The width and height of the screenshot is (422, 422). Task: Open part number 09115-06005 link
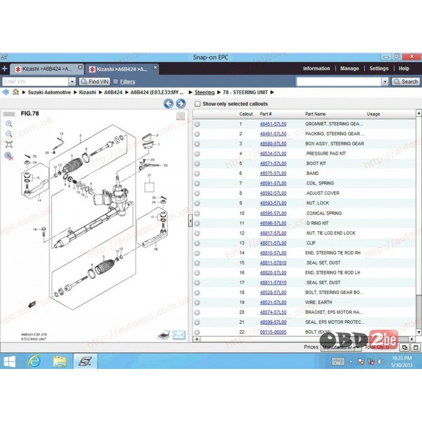273,332
